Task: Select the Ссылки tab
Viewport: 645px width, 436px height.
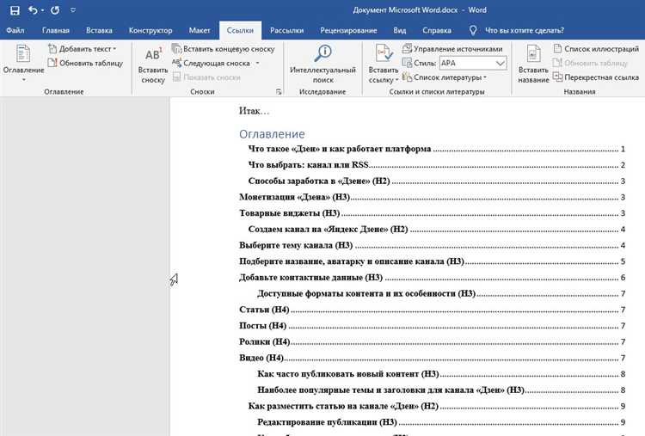Action: coord(240,30)
